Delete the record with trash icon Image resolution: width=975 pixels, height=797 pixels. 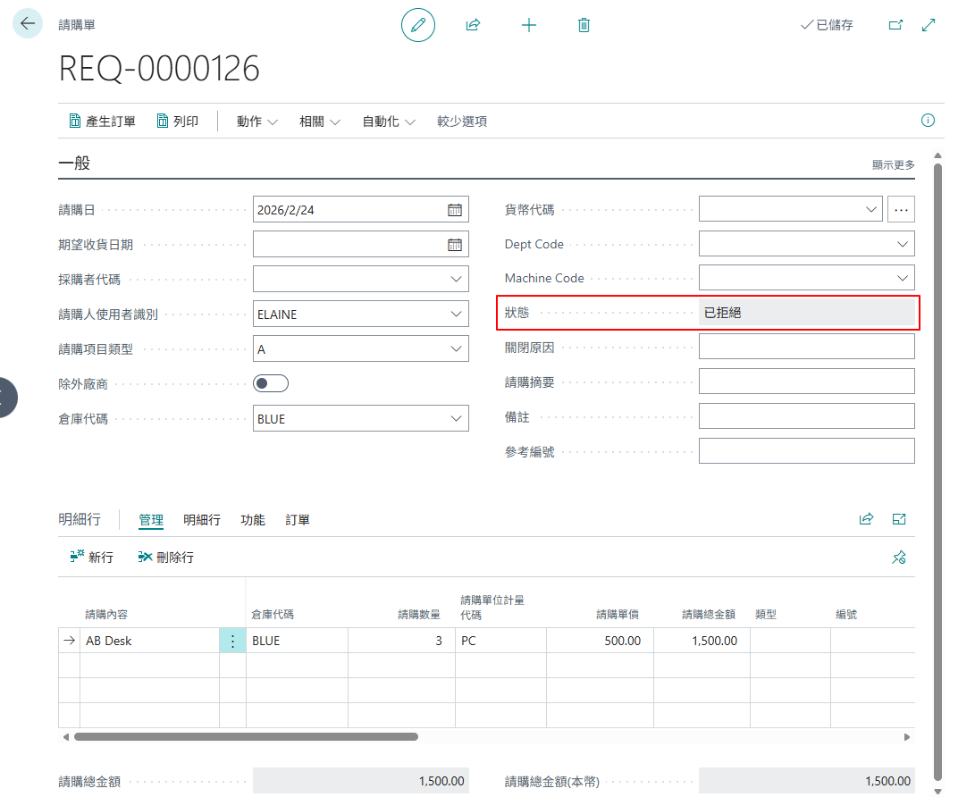(x=584, y=25)
